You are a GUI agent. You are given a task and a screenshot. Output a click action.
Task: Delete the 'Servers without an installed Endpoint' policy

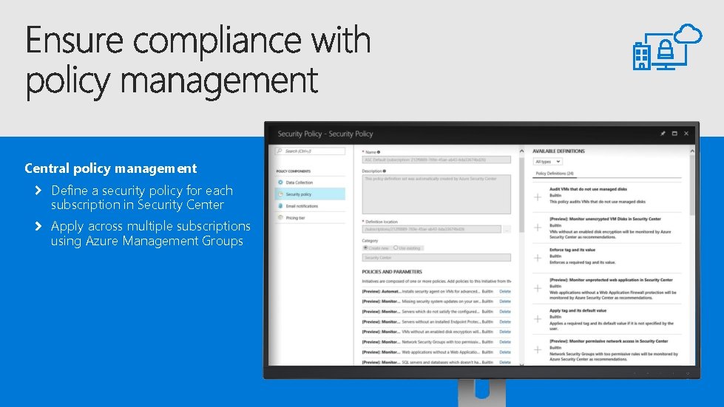[x=505, y=322]
